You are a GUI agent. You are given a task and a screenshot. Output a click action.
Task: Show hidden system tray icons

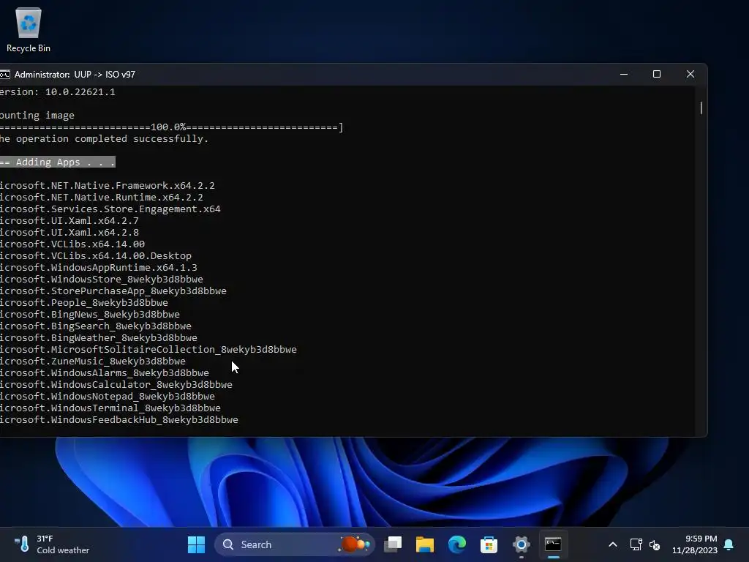[x=613, y=544]
